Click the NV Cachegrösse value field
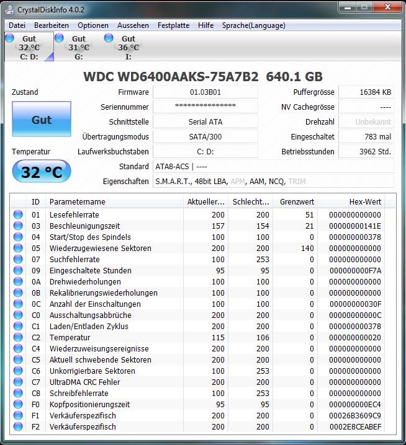The image size is (406, 445). pyautogui.click(x=366, y=107)
